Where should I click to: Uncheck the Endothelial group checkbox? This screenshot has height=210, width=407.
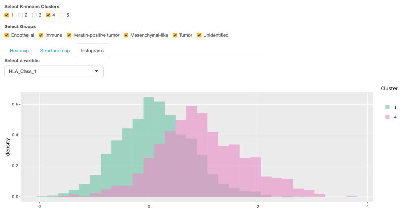coord(7,35)
